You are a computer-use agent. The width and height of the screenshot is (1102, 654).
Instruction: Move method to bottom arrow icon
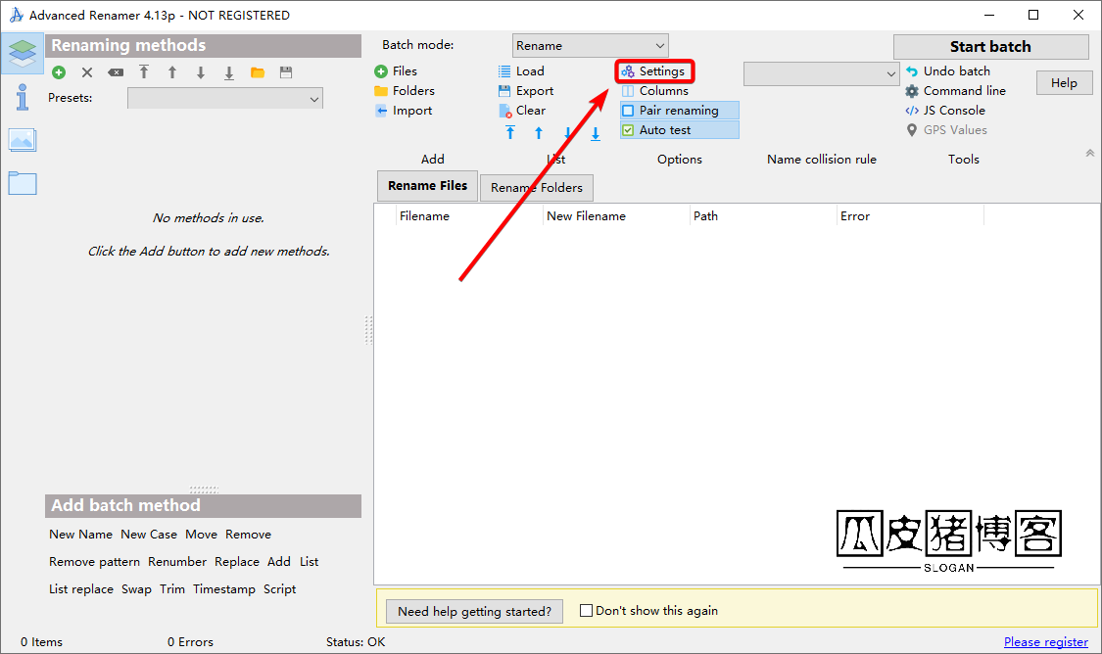click(x=229, y=73)
